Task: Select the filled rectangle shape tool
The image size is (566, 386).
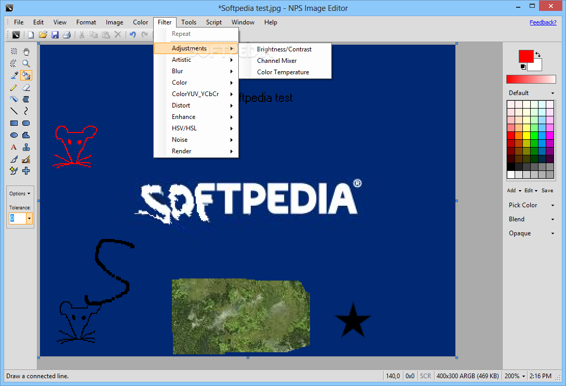Action: tap(14, 123)
